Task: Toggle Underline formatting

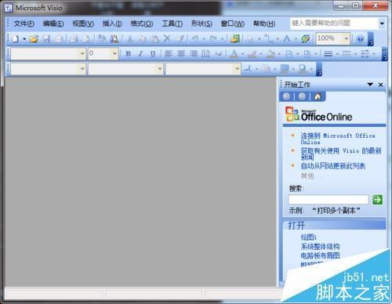Action: tap(153, 53)
